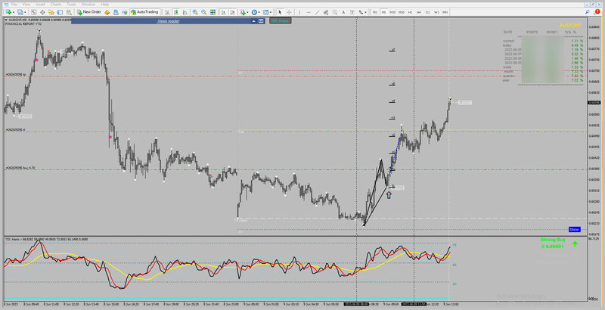Image resolution: width=605 pixels, height=310 pixels.
Task: Click the AUDCHF yellow report label
Action: (570, 25)
